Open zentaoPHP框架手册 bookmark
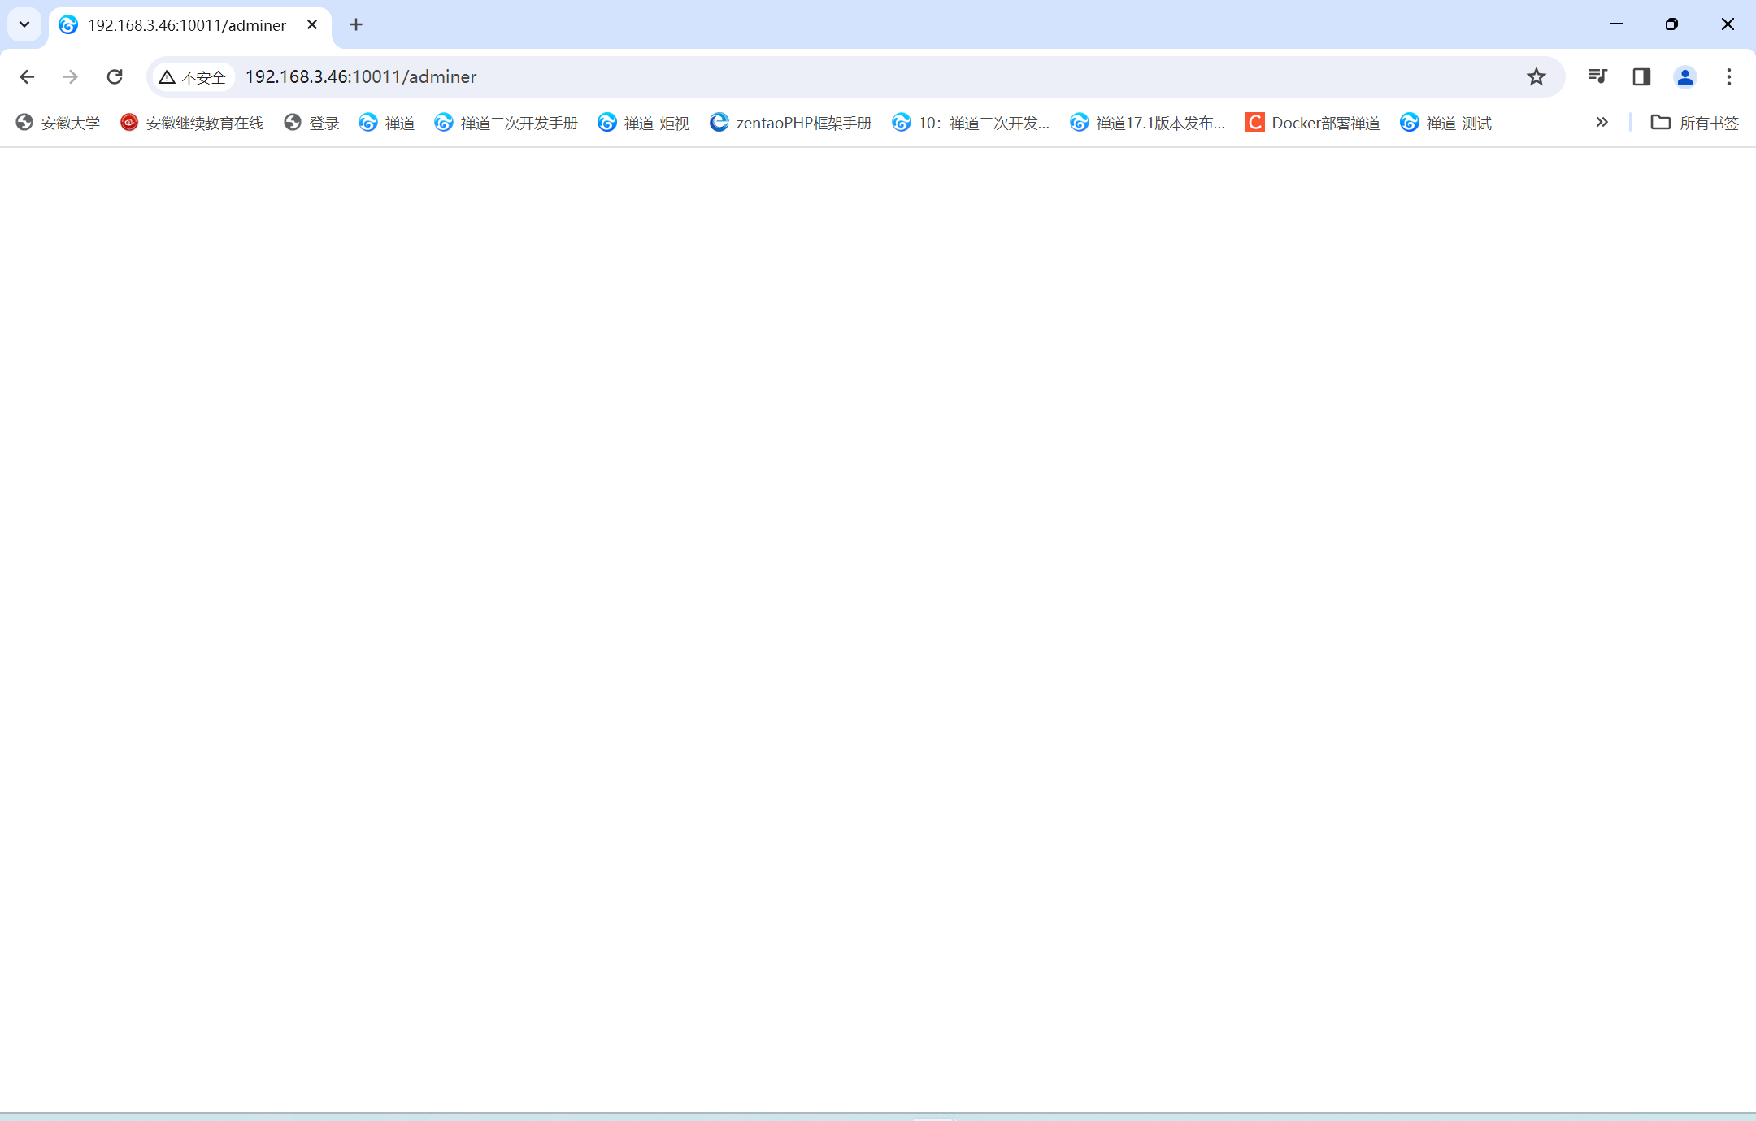This screenshot has width=1756, height=1121. coord(790,123)
